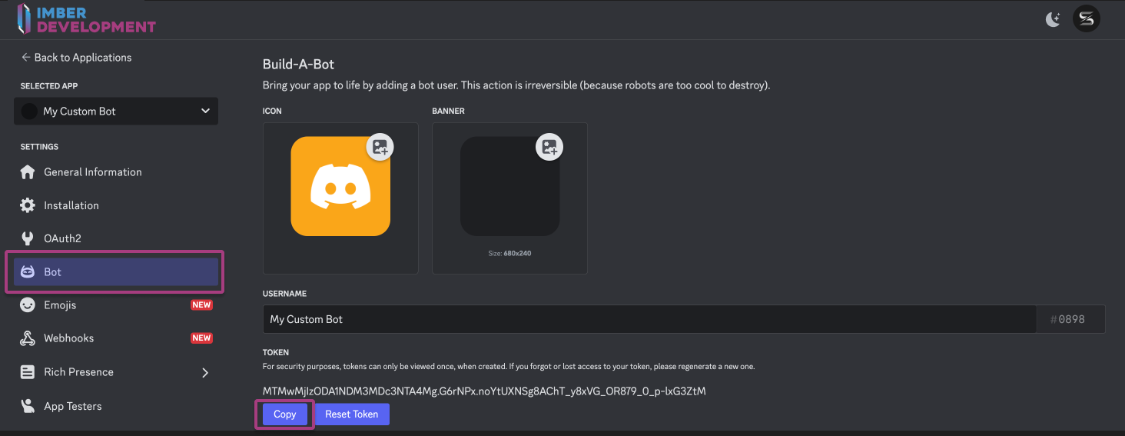Upload a new bot icon image
Image resolution: width=1125 pixels, height=436 pixels.
380,147
